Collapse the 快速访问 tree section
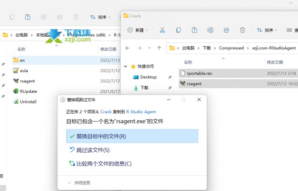The width and height of the screenshot is (298, 191). pos(125,66)
